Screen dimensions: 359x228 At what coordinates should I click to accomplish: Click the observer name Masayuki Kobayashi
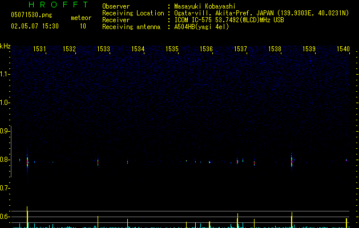pos(205,6)
